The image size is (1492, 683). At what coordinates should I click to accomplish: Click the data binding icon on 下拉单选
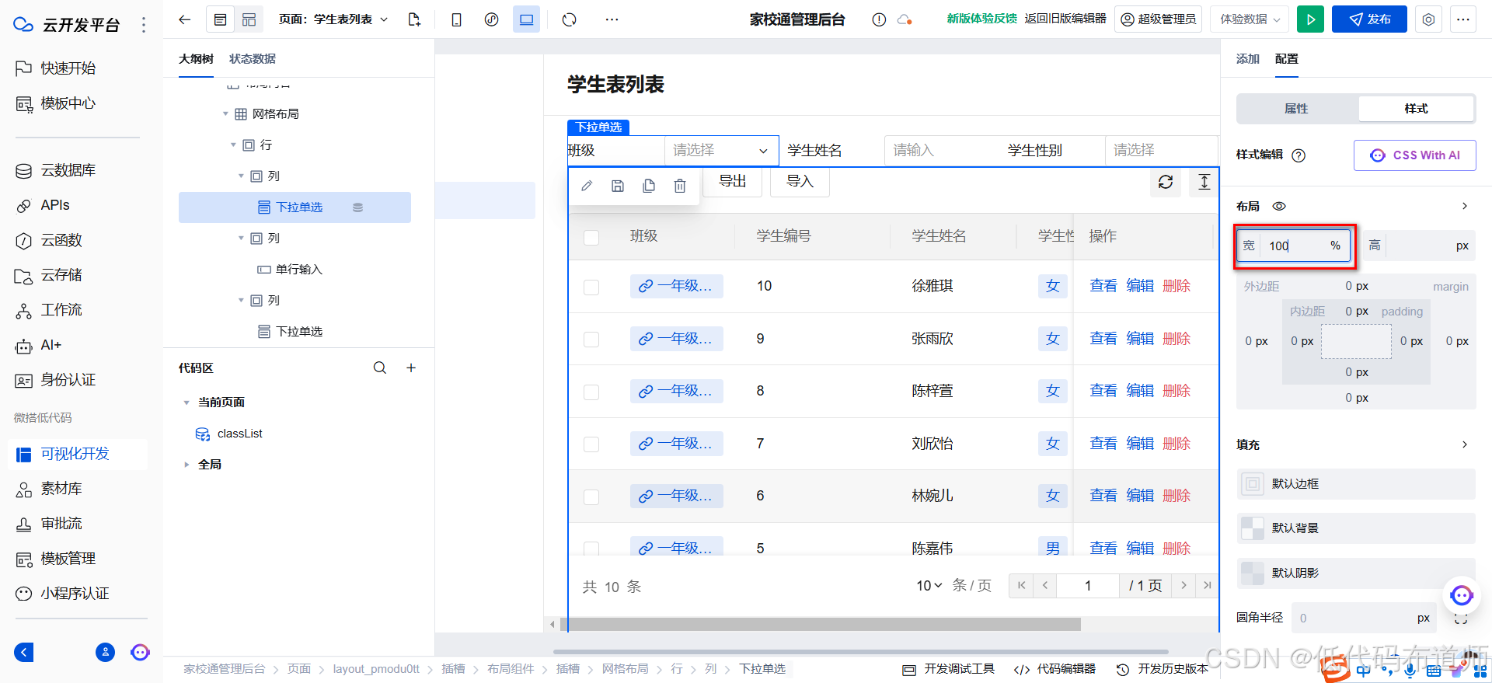click(x=357, y=207)
